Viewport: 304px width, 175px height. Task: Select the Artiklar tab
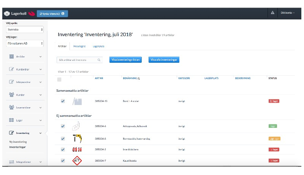(x=62, y=46)
